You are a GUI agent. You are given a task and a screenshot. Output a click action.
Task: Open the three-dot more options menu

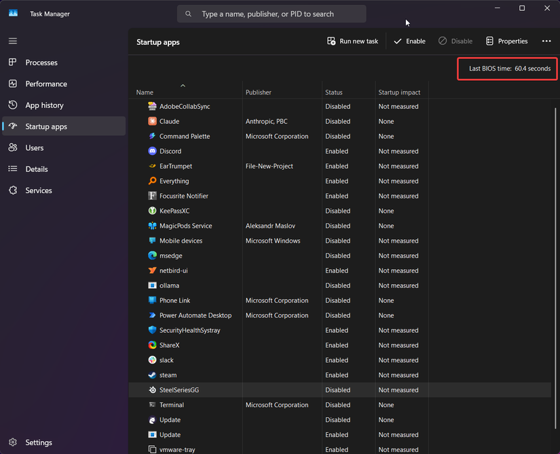(546, 41)
